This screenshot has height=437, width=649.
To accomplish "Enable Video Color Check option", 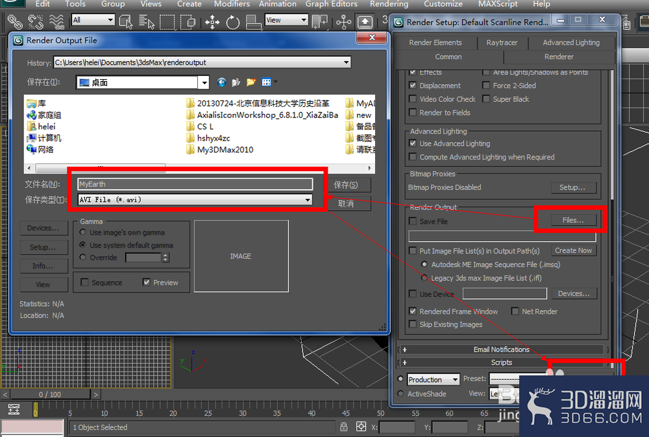I will coord(413,99).
